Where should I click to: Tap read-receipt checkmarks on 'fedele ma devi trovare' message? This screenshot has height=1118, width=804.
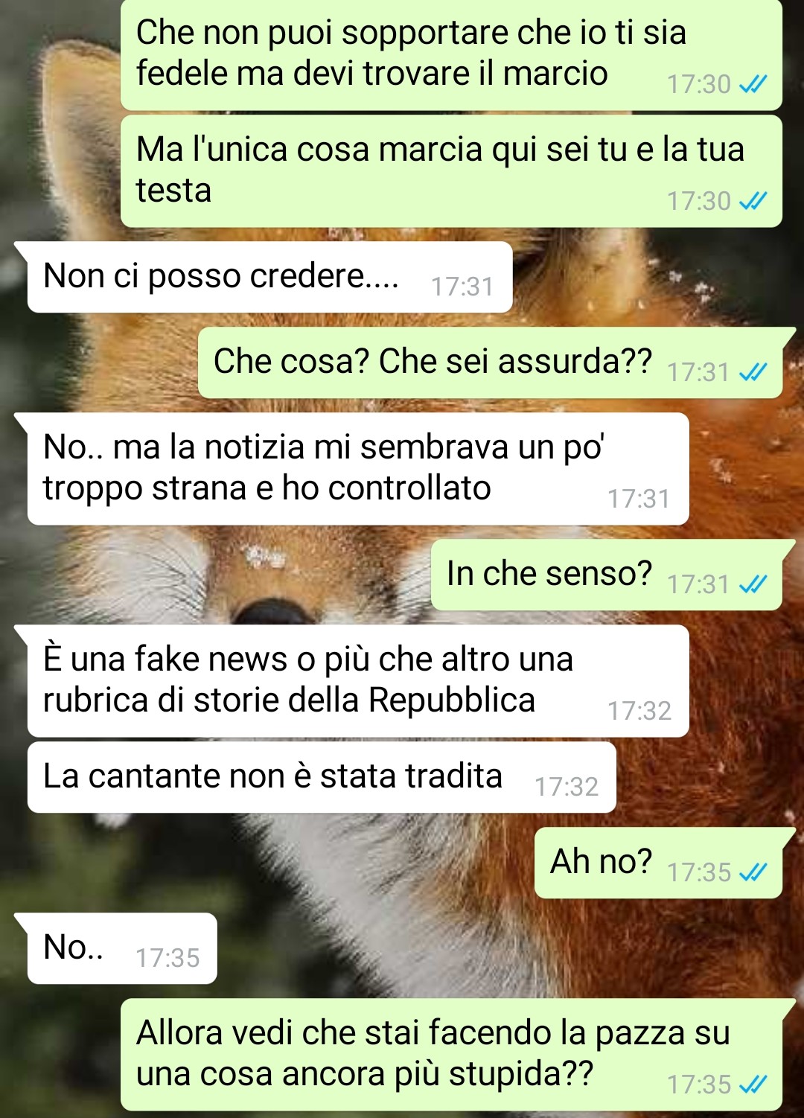pyautogui.click(x=753, y=85)
